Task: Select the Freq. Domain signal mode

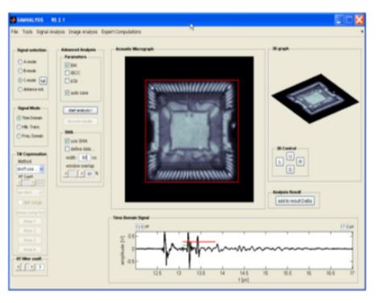Action: coord(19,136)
